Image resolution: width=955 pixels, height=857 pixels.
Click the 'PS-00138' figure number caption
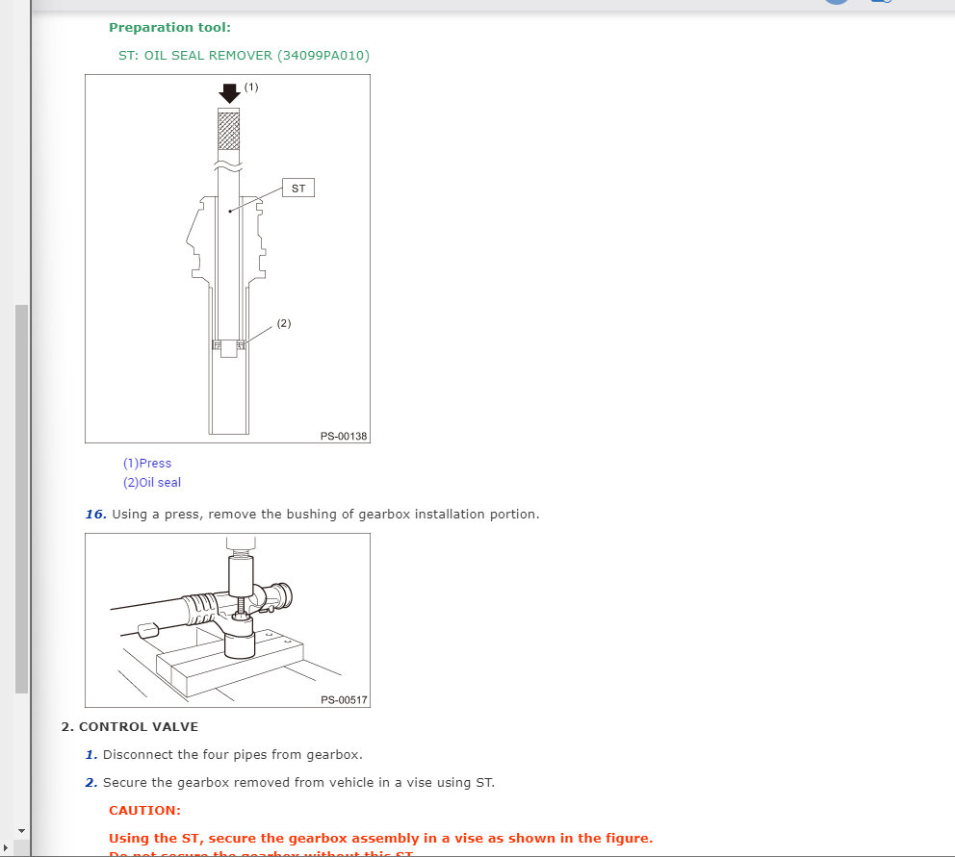tap(344, 436)
